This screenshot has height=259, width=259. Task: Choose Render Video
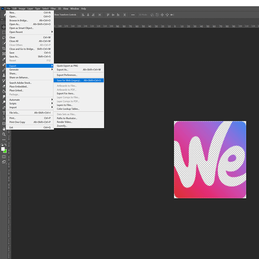(x=79, y=122)
